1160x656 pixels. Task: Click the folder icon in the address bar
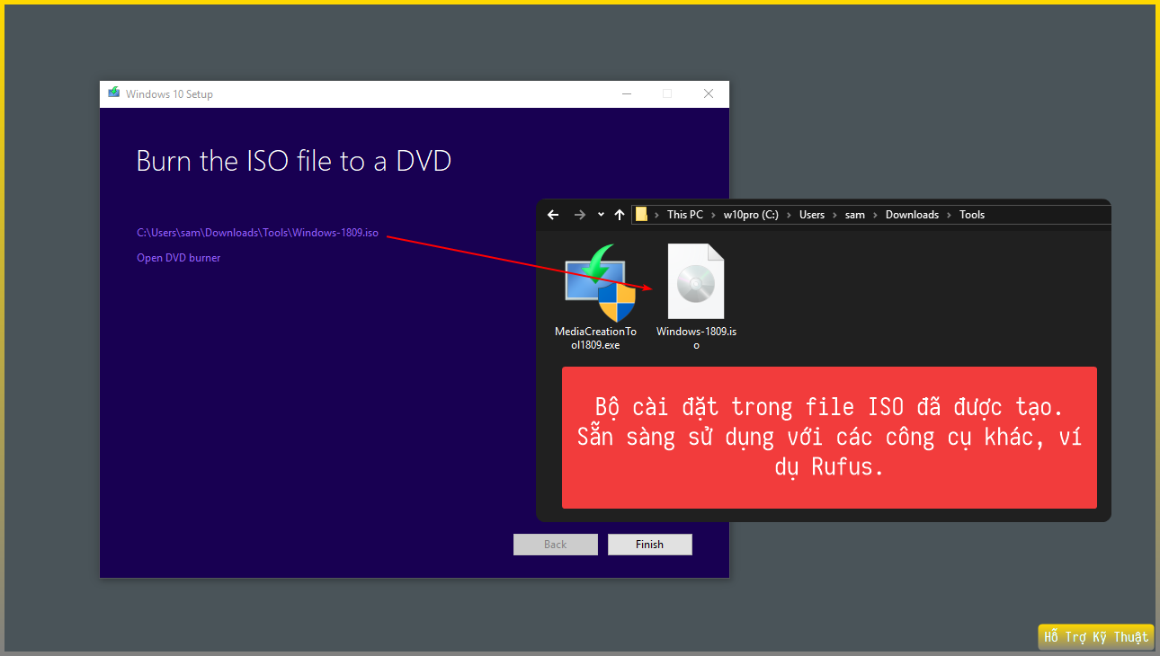tap(641, 215)
